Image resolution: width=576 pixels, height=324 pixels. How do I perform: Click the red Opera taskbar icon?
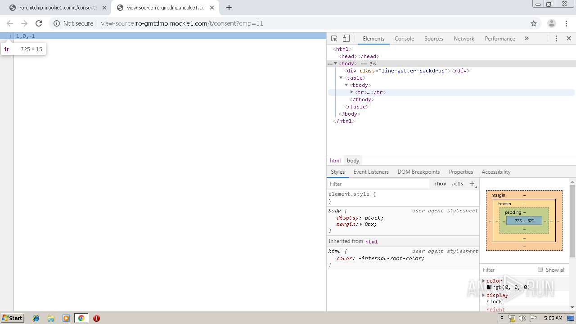point(96,318)
